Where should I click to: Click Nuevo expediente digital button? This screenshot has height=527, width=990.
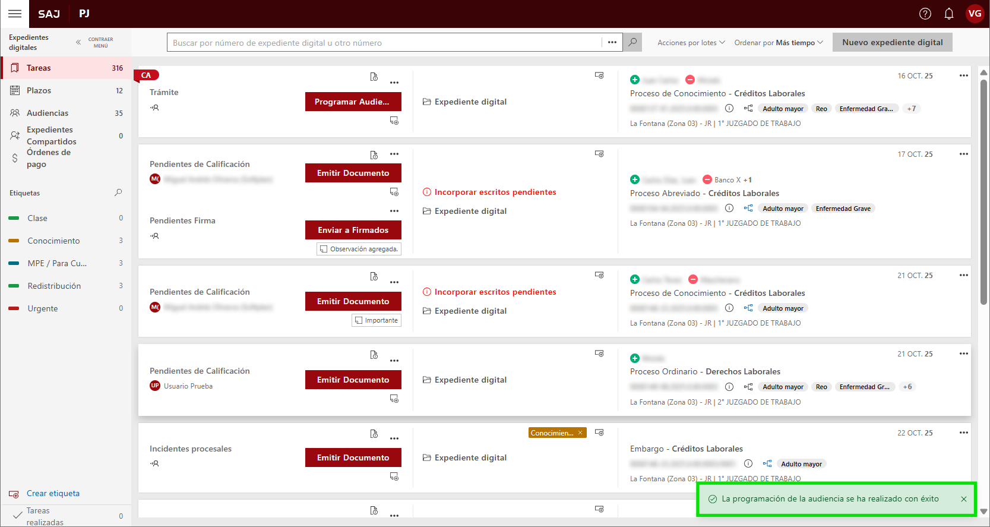[x=892, y=42]
